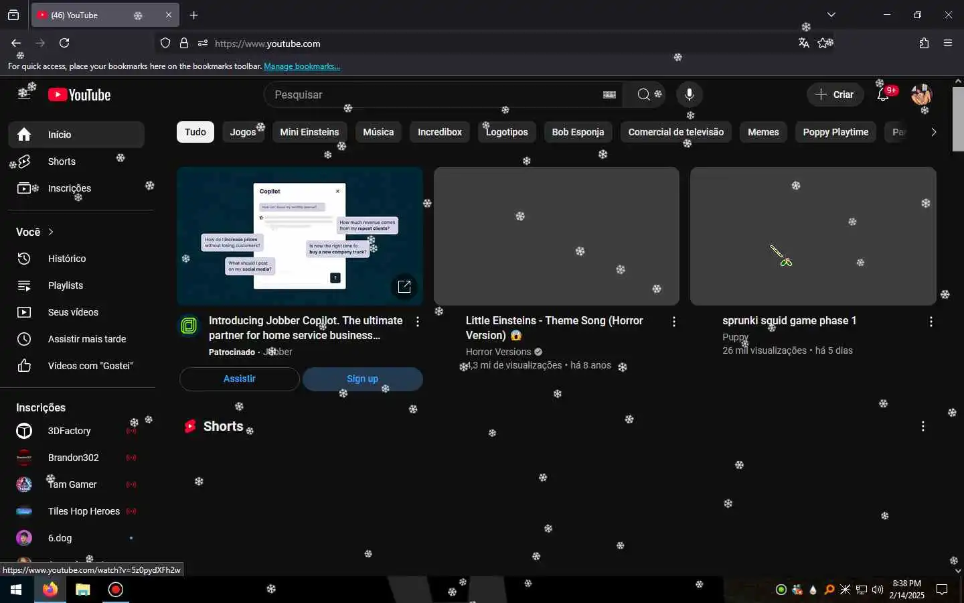Screen dimensions: 964x603
Task: Click the Jobber channel avatar
Action: point(189,326)
